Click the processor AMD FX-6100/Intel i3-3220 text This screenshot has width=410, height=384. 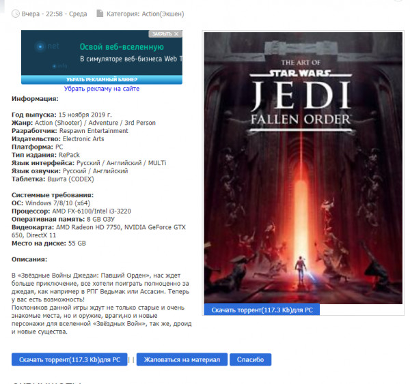pos(92,211)
